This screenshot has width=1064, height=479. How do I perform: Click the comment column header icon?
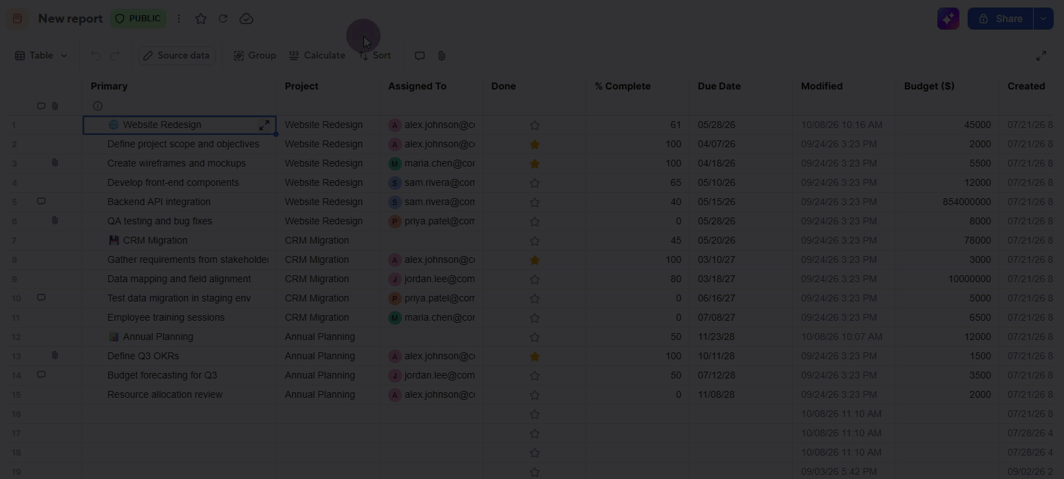click(x=41, y=106)
